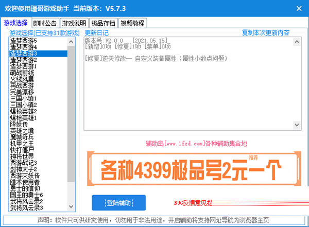Viewport: 309px width, 227px height.
Task: Select 再战西游 in the game list
Action: [x=39, y=86]
